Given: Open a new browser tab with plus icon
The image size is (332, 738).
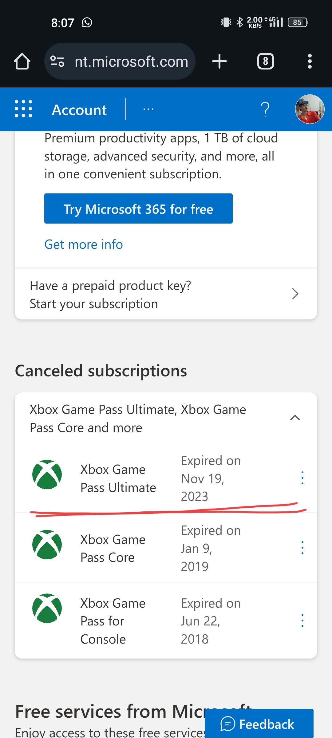Looking at the screenshot, I should [x=219, y=61].
